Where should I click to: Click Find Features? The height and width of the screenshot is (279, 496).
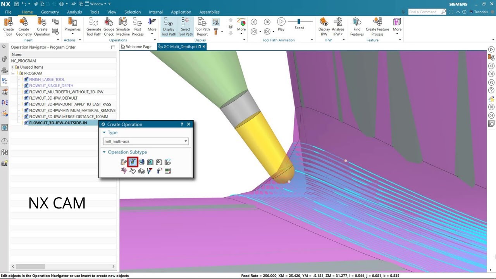(x=357, y=27)
